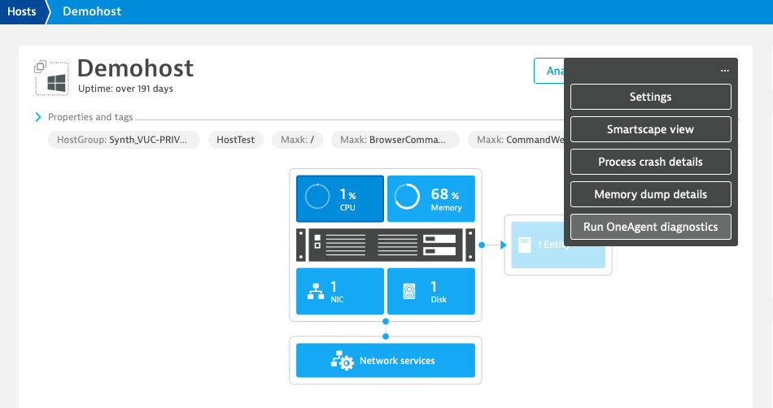773x408 pixels.
Task: Open the 1 NIC tile
Action: click(x=339, y=291)
